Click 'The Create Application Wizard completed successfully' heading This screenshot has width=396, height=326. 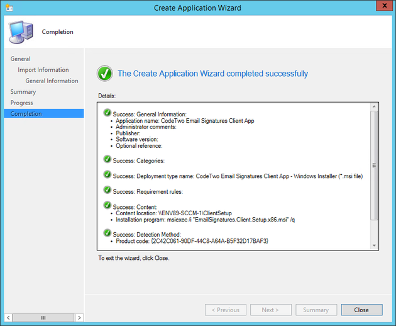point(212,74)
